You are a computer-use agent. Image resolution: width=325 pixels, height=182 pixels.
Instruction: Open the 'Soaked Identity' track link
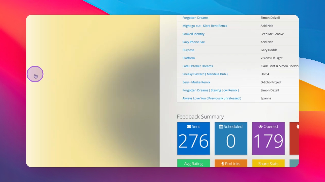click(193, 34)
